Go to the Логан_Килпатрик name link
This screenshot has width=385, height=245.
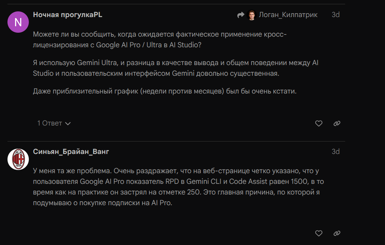(x=288, y=15)
